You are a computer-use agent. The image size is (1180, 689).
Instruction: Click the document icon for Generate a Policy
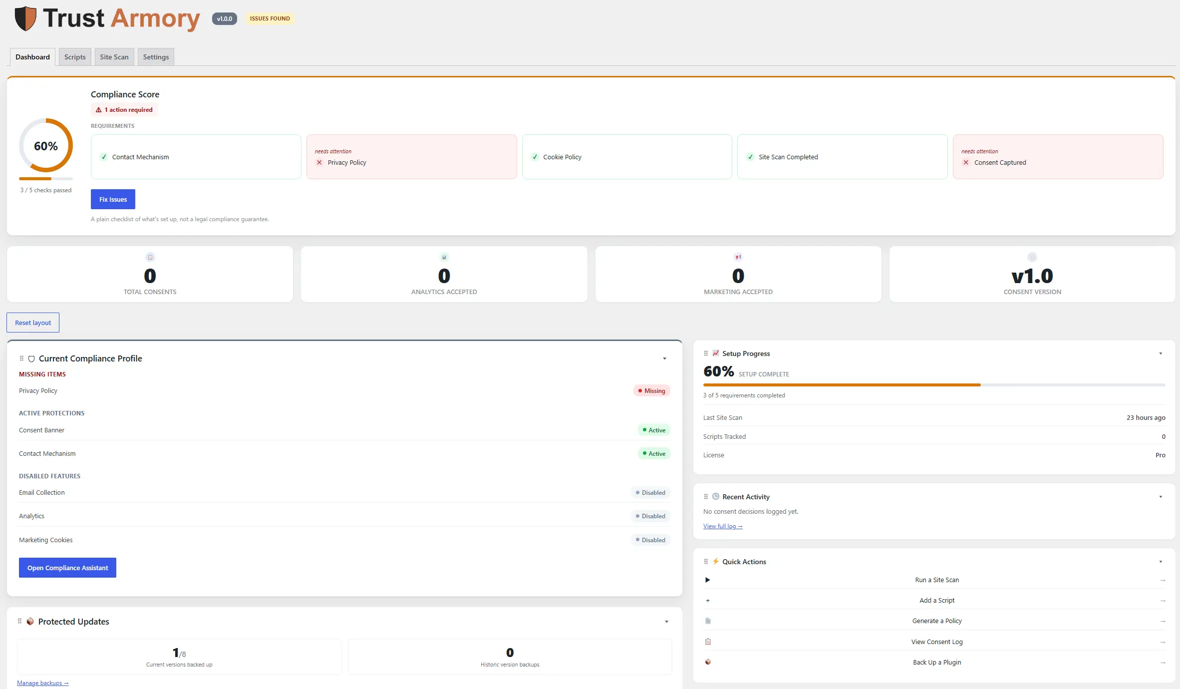point(708,621)
